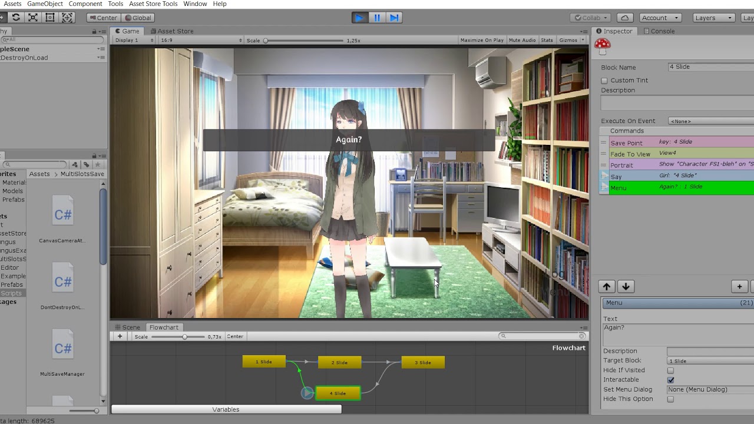Image resolution: width=754 pixels, height=424 pixels.
Task: Click Search by Label filter icon
Action: 86,164
